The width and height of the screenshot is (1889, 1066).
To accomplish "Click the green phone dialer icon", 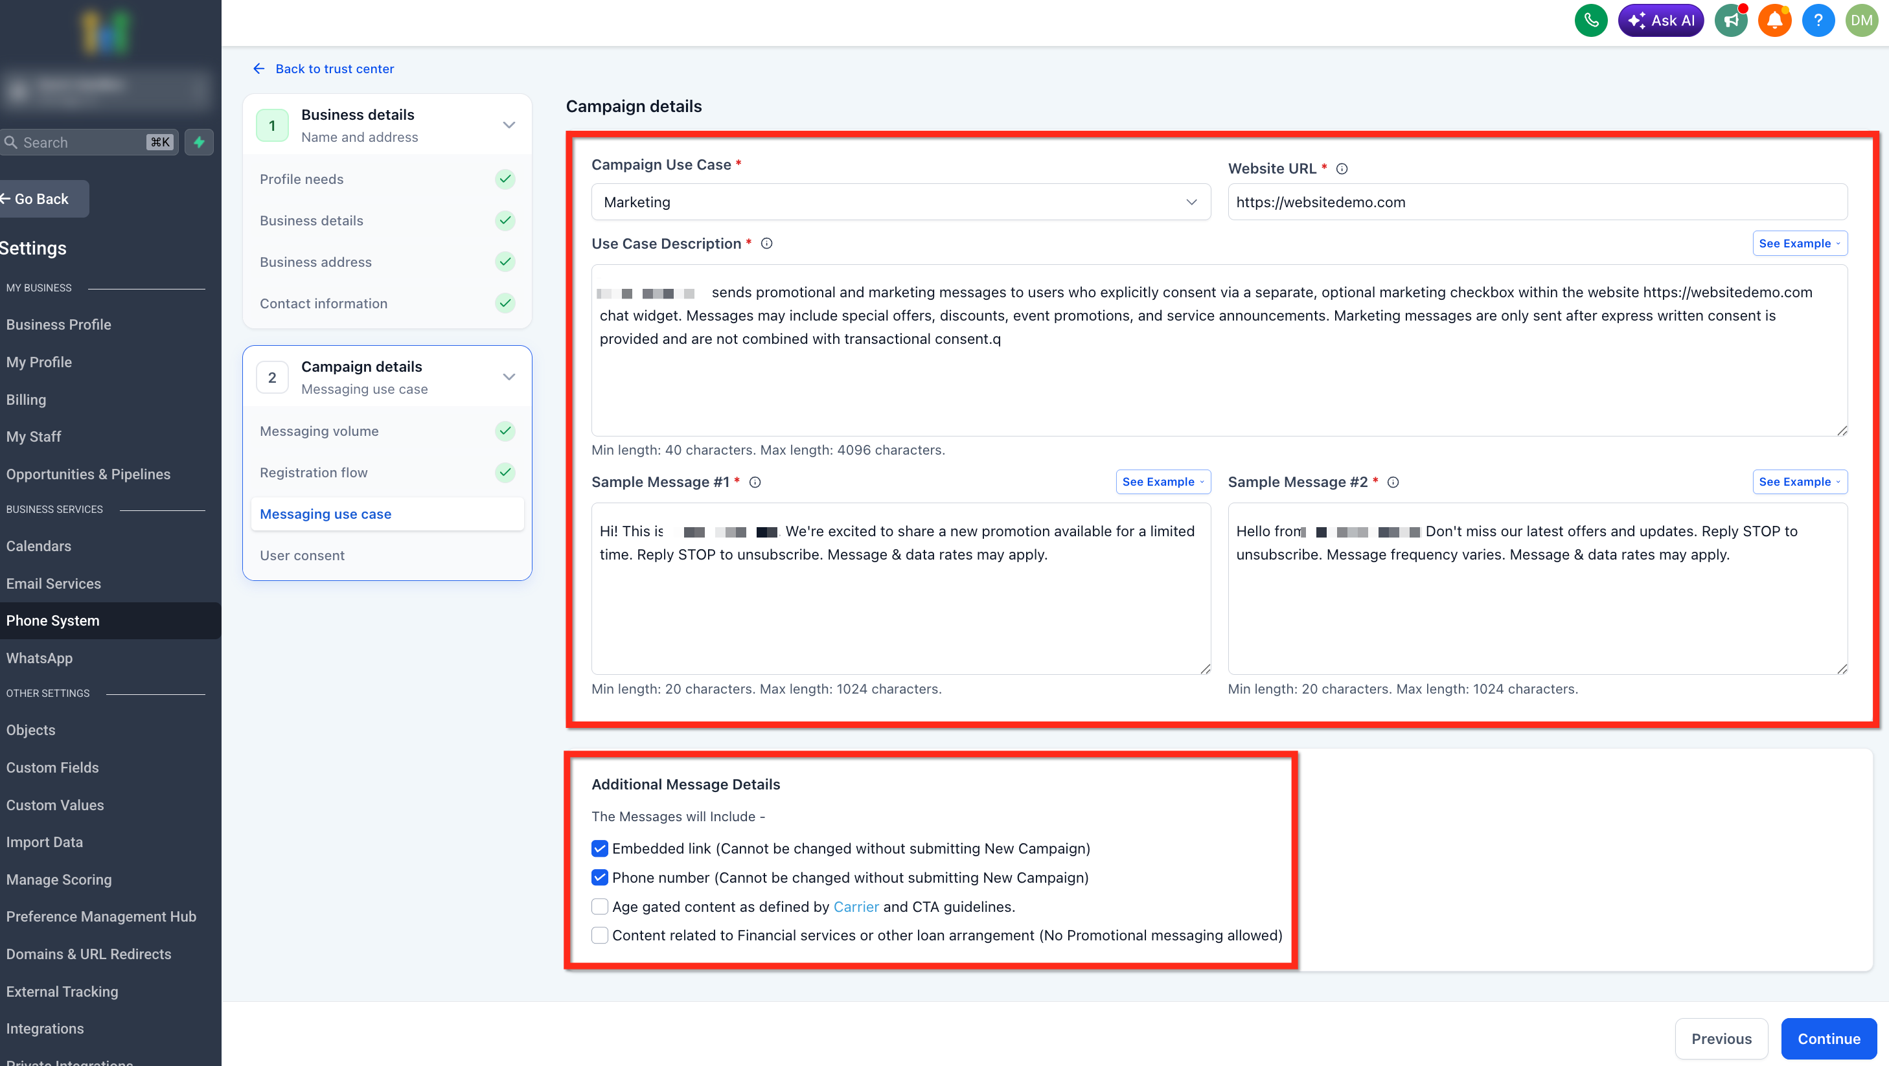I will (1590, 21).
